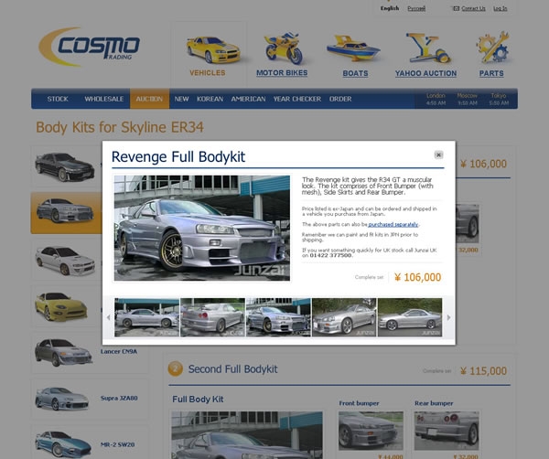Select the second rear-view car thumbnail

212,317
